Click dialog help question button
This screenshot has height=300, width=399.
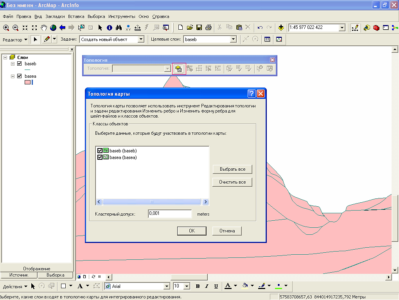coord(252,94)
